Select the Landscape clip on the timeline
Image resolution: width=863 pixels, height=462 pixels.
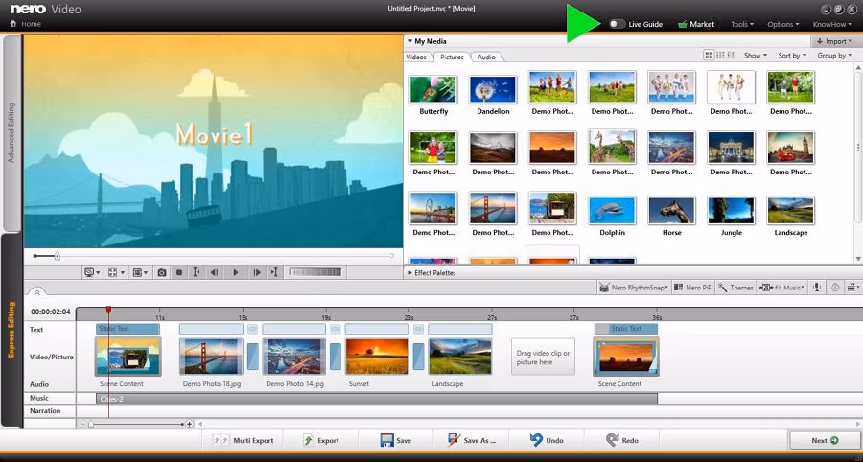460,357
